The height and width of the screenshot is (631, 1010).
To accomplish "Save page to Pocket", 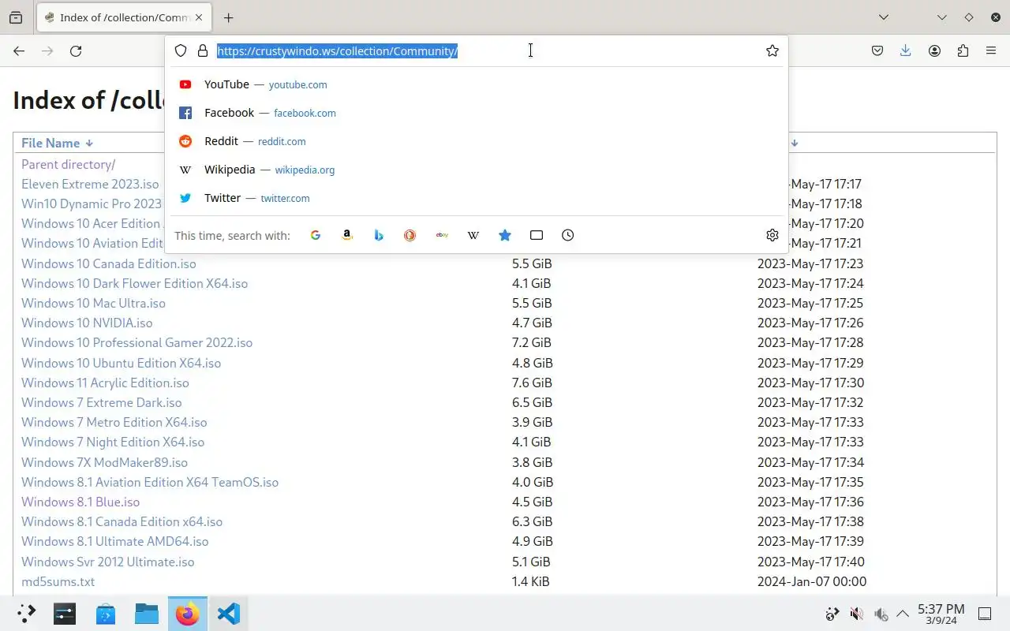I will tap(877, 50).
